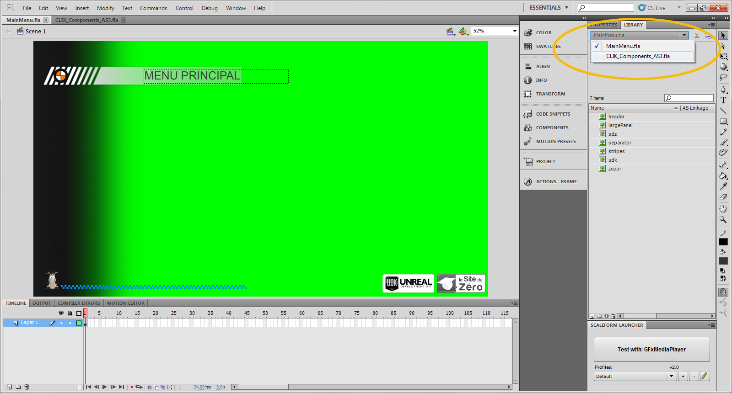Click Test with: GFxMediaPlayer button
Screen dimensions: 732x393
[651, 350]
